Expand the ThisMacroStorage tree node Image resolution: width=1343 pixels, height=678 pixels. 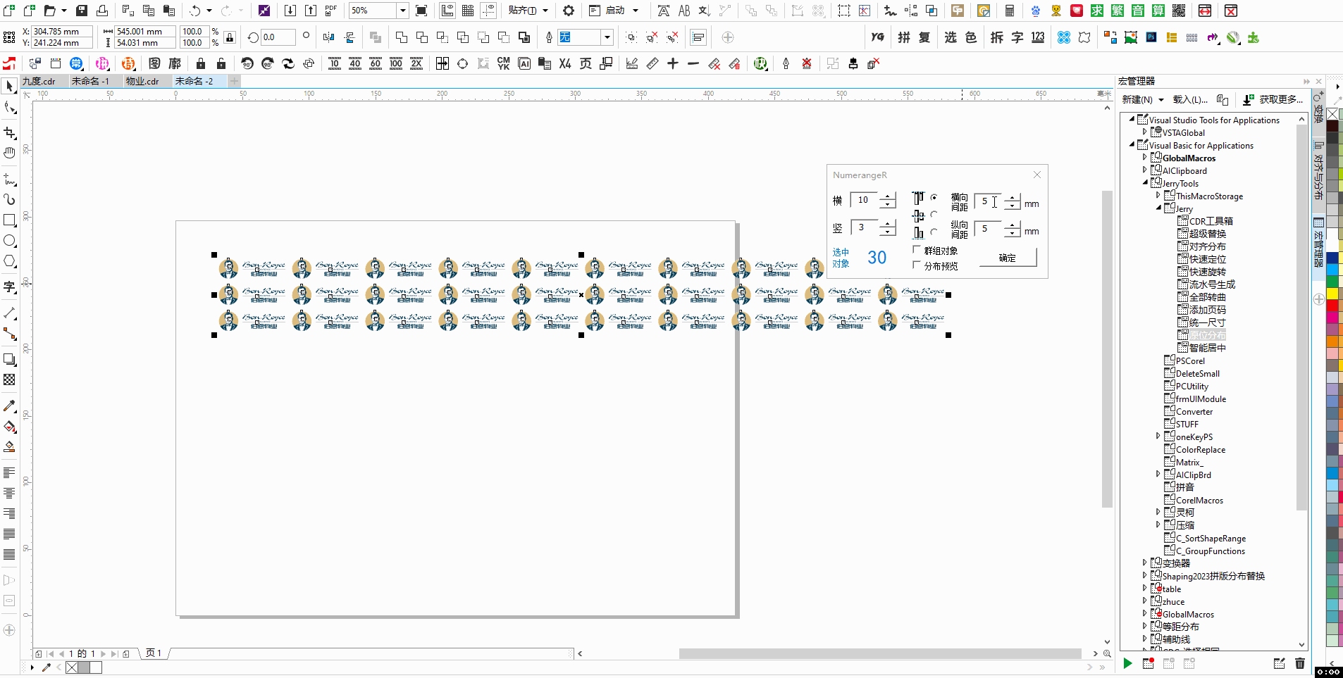pos(1158,196)
